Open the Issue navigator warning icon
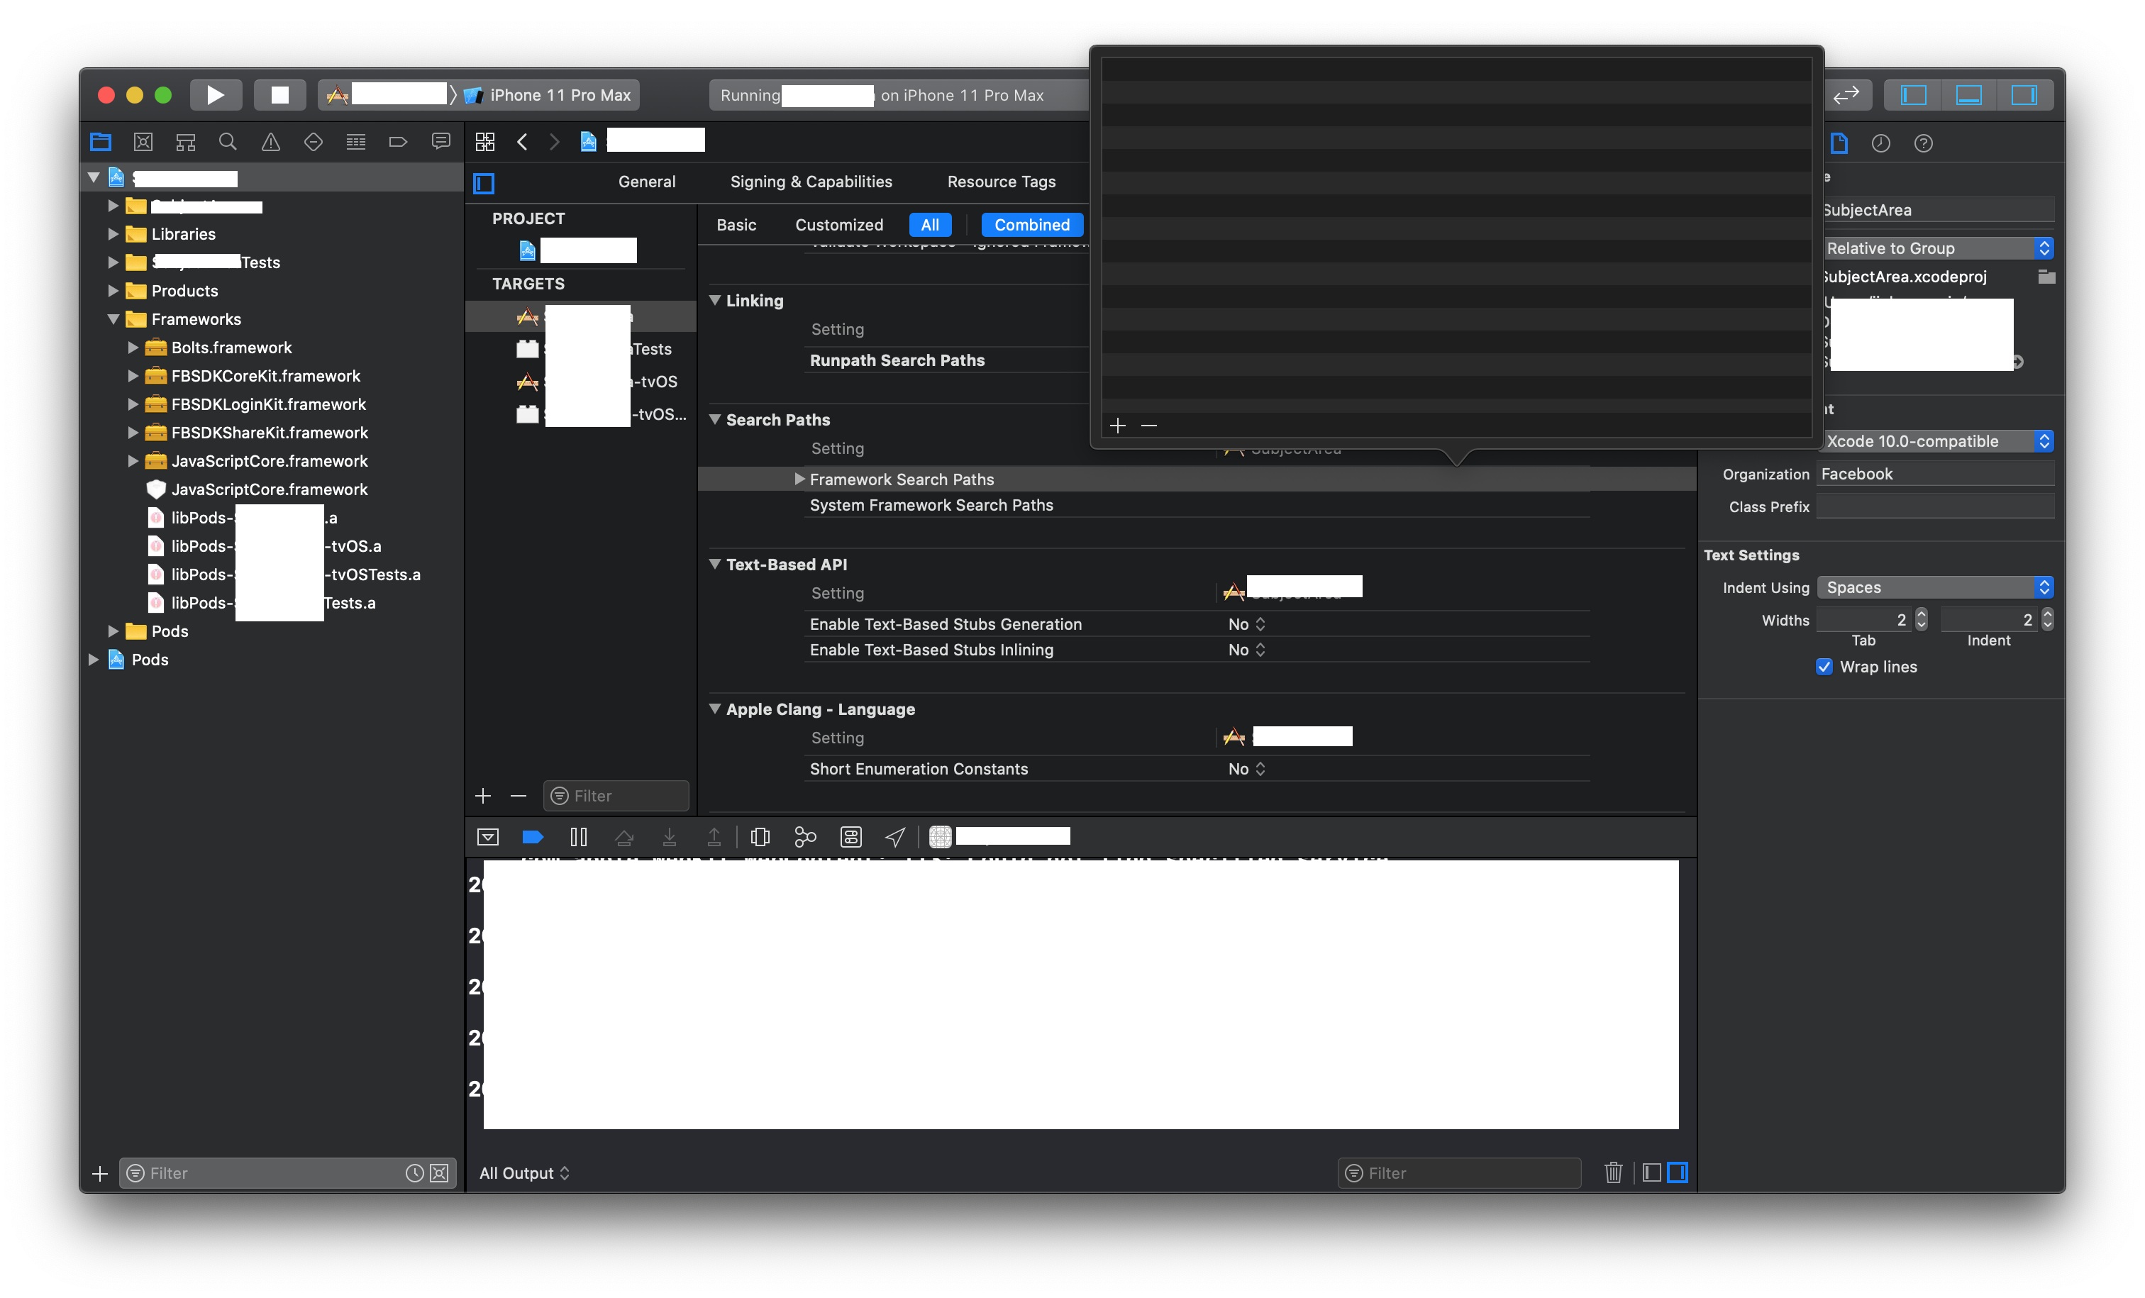This screenshot has width=2145, height=1298. (271, 142)
